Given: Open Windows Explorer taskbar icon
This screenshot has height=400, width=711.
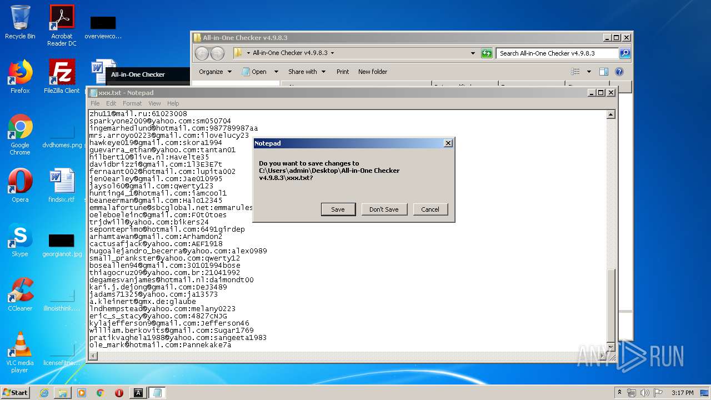Looking at the screenshot, I should coord(63,393).
